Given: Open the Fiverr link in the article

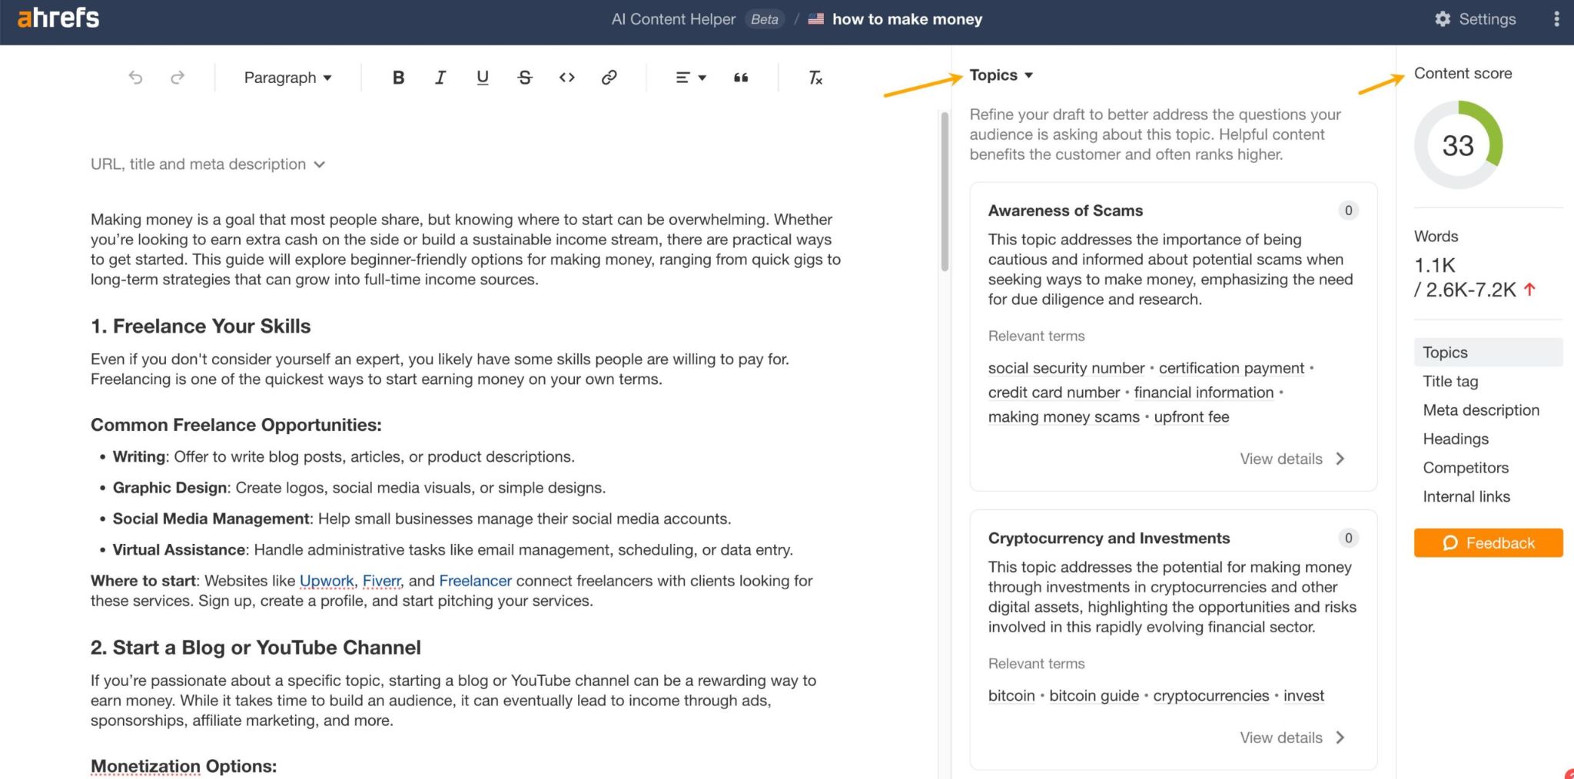Looking at the screenshot, I should [x=381, y=581].
